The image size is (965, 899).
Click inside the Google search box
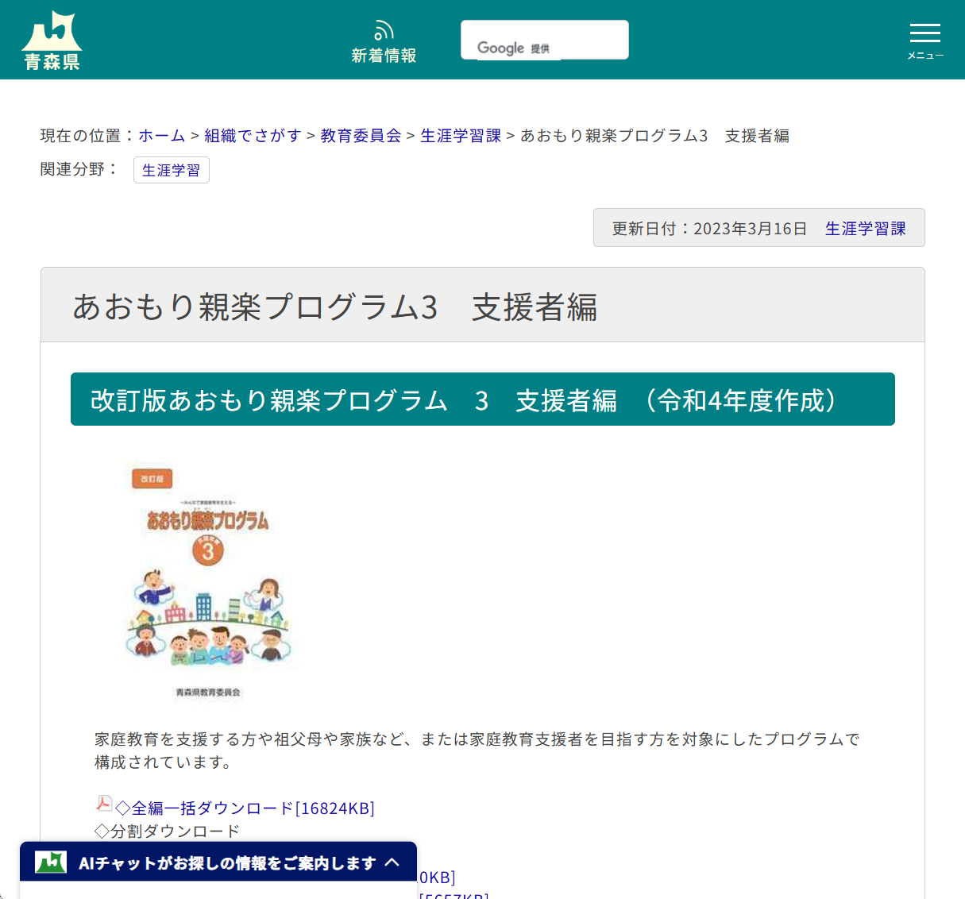(x=544, y=39)
